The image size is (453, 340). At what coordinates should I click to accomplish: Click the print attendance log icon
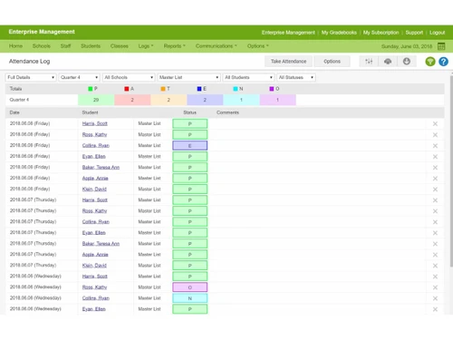point(388,62)
